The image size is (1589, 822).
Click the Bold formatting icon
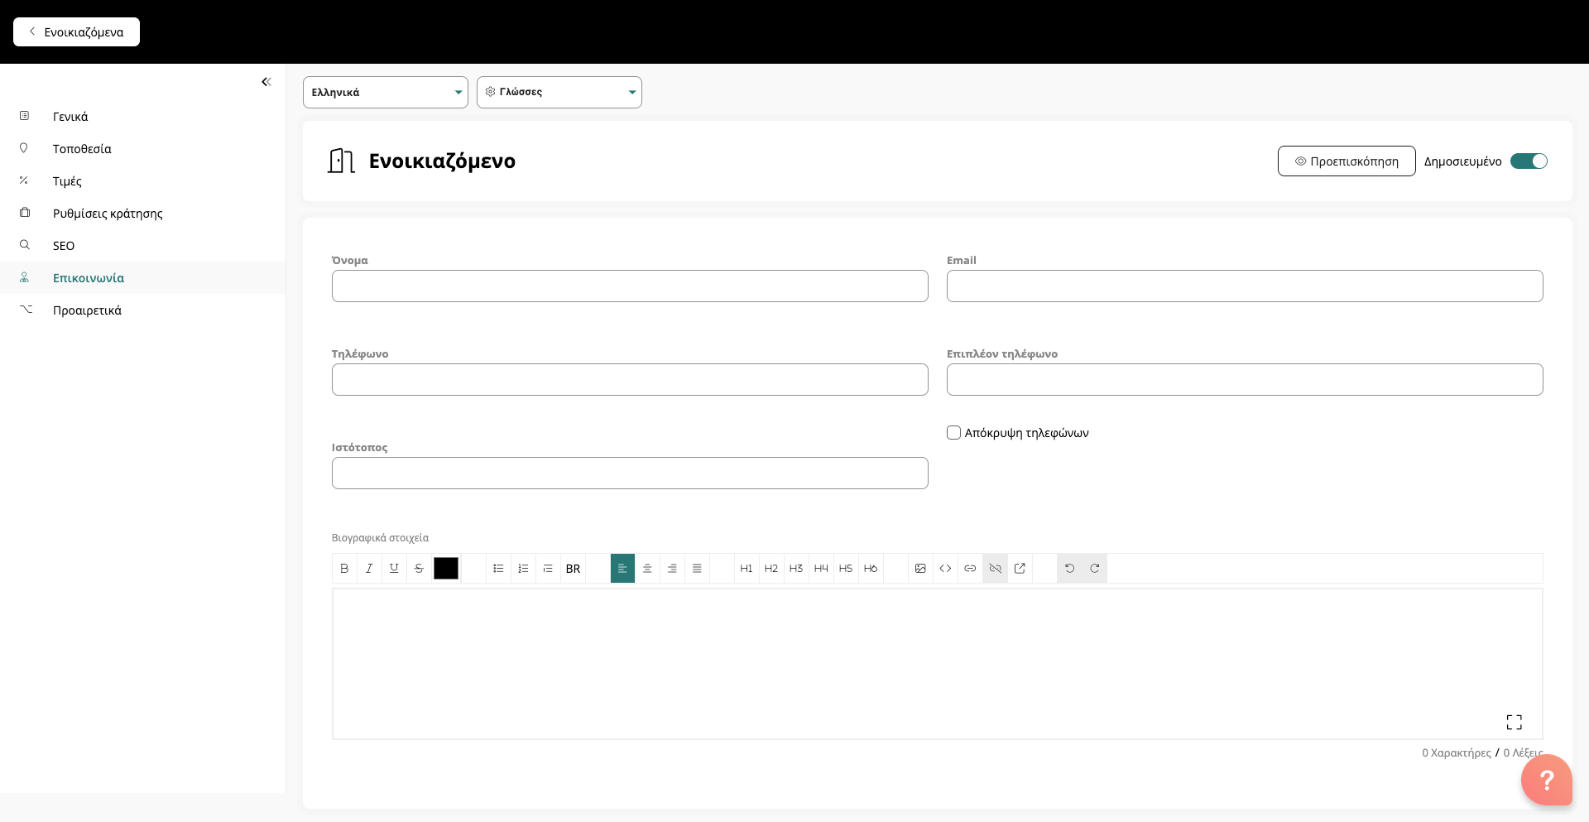tap(344, 569)
